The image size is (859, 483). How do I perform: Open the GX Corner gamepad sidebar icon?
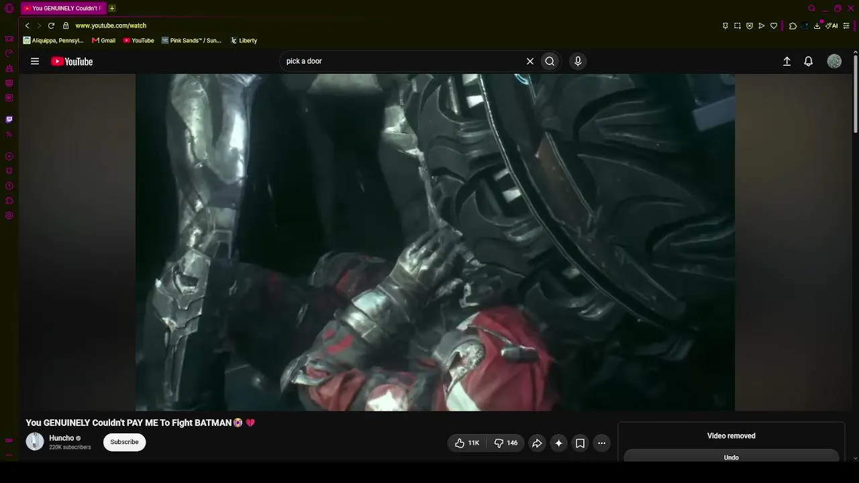pyautogui.click(x=9, y=39)
